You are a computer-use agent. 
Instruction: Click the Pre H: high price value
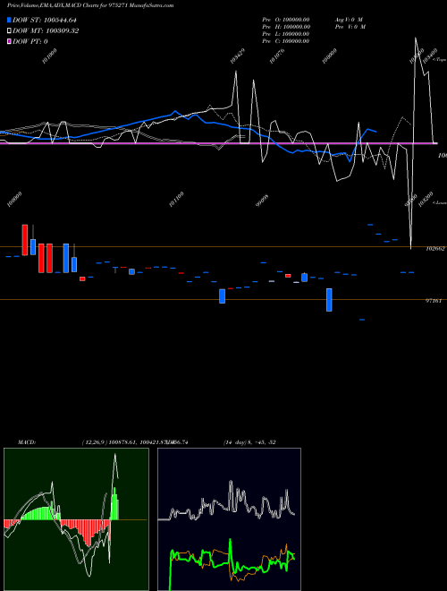[x=286, y=26]
